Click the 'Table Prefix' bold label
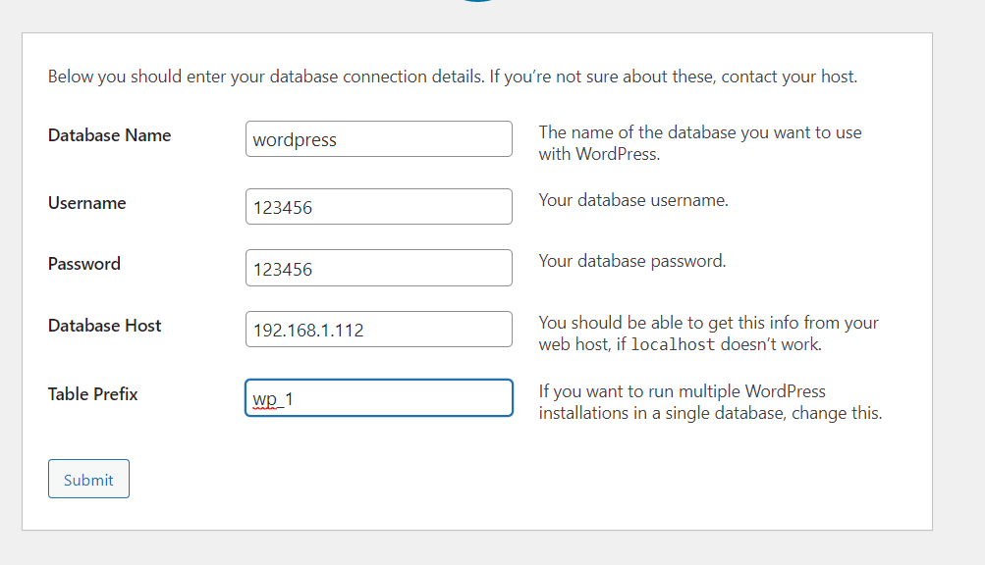Viewport: 985px width, 565px height. 93,394
